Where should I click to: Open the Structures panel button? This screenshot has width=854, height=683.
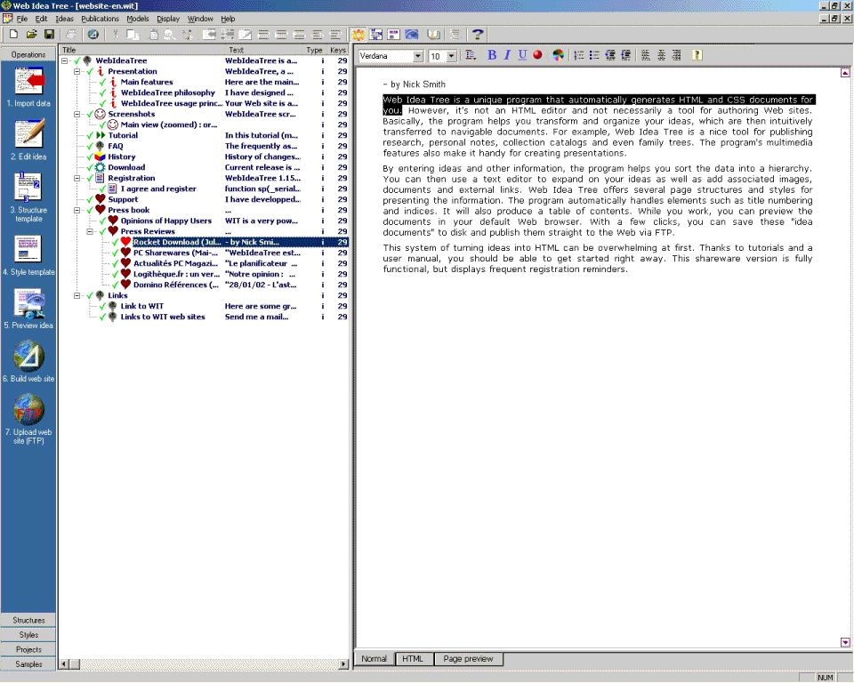28,620
